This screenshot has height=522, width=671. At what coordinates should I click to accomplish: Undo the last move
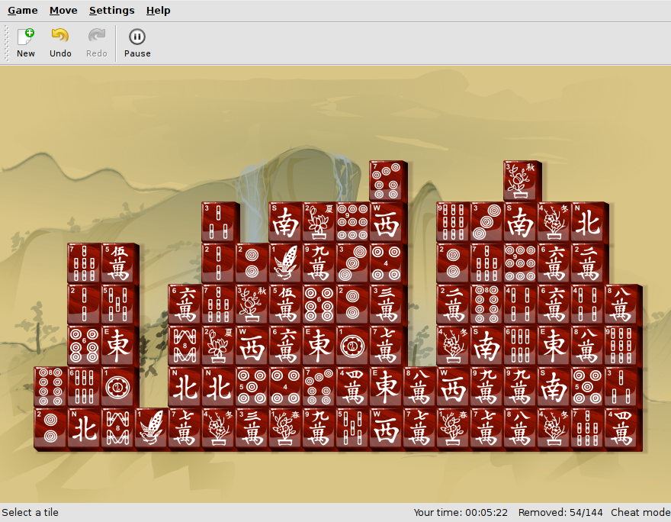(60, 43)
